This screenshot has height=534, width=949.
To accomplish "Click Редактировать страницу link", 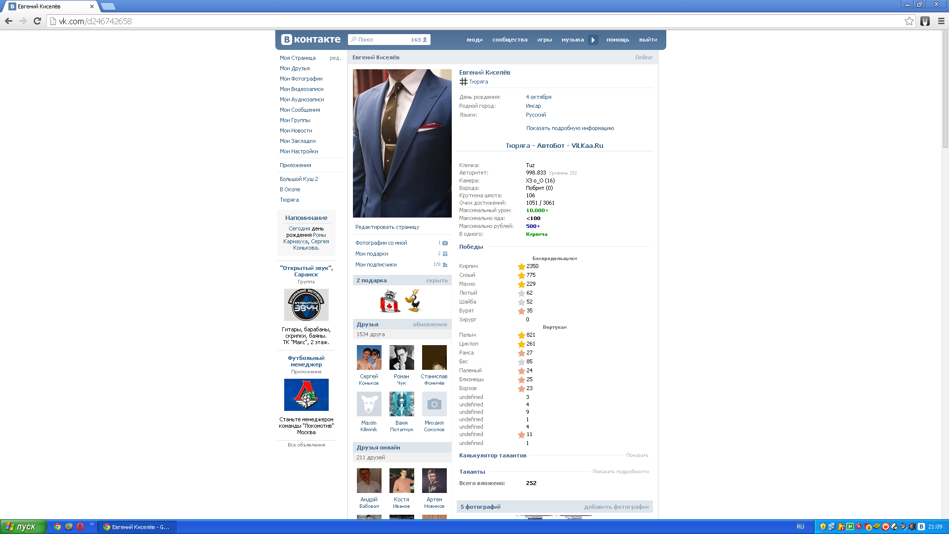I will (387, 227).
